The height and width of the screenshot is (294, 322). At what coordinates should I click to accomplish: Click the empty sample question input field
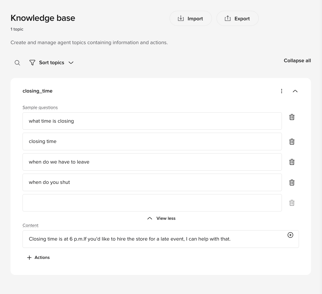coord(152,203)
